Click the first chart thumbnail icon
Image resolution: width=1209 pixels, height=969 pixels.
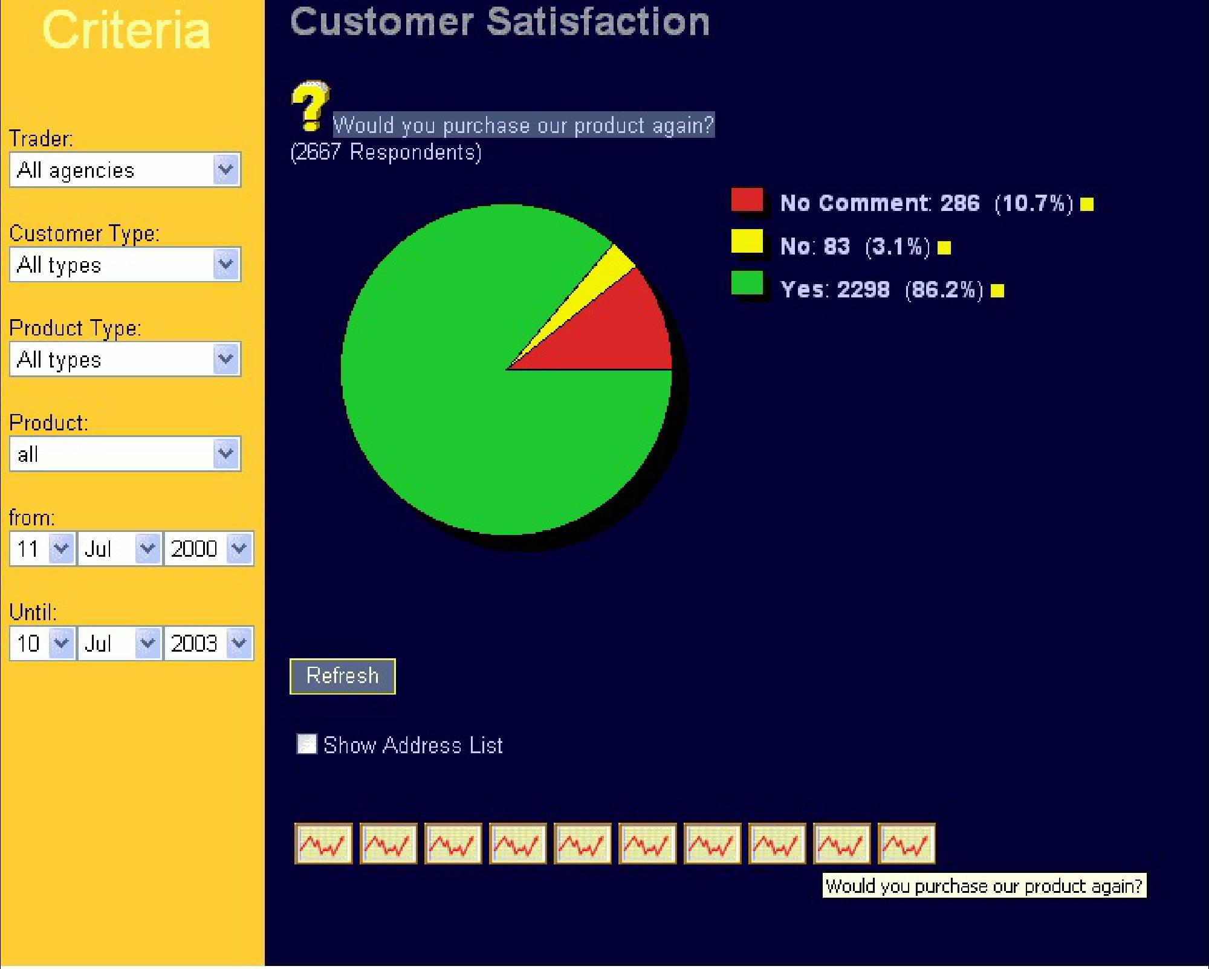[323, 843]
